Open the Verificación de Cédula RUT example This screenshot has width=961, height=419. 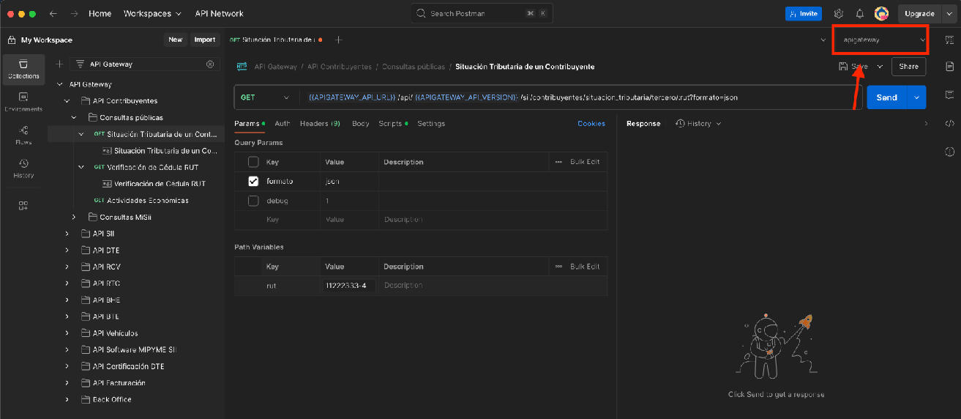tap(160, 184)
